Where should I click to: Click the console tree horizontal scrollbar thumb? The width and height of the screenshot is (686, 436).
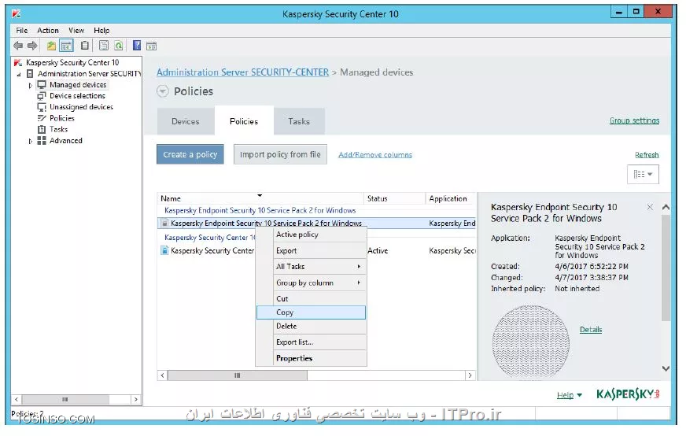pyautogui.click(x=65, y=399)
